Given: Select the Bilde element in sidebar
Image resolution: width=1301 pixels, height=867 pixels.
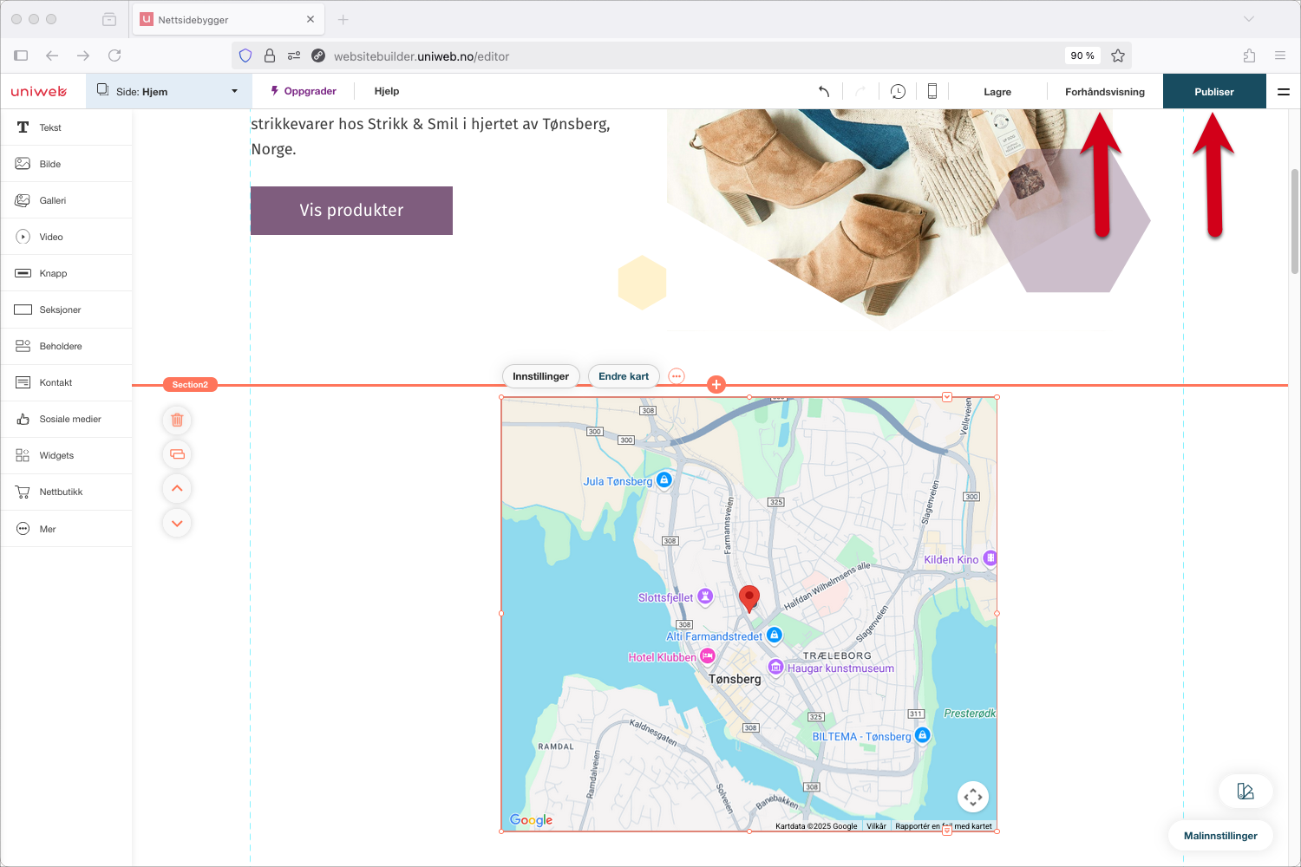Looking at the screenshot, I should pyautogui.click(x=66, y=164).
